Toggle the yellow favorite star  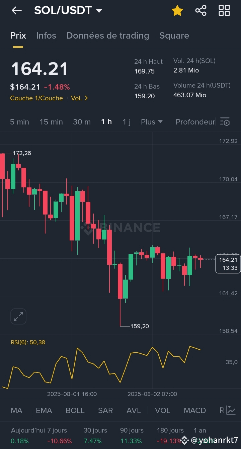pos(177,10)
